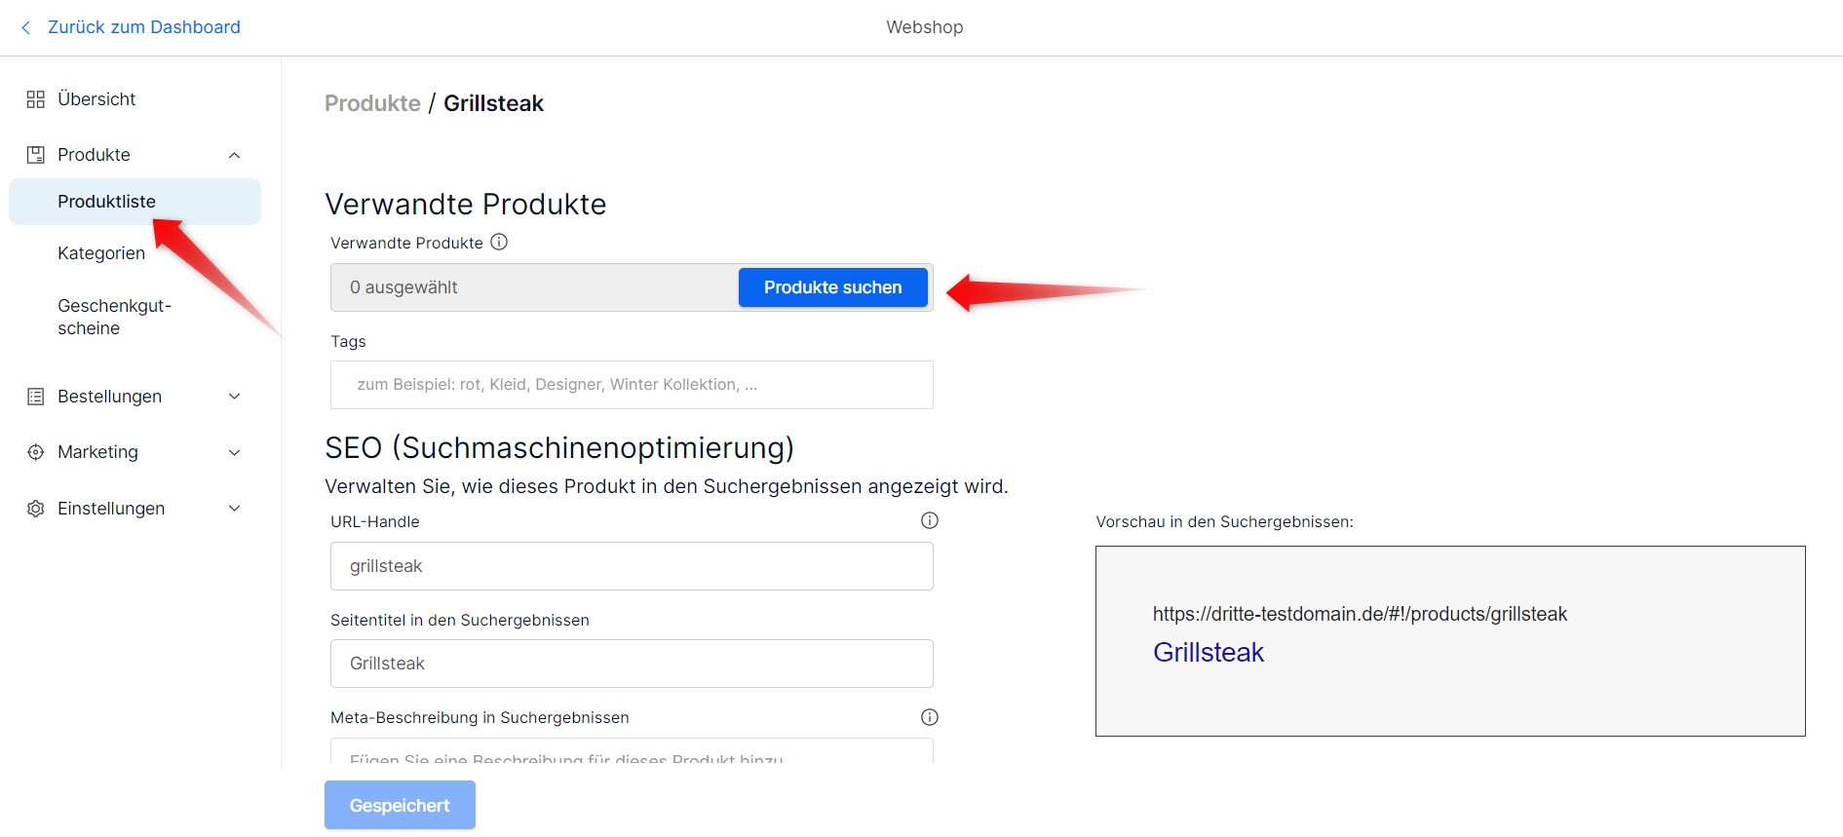Open the Übersicht grid icon
Viewport: 1843px width, 837px height.
click(x=35, y=98)
